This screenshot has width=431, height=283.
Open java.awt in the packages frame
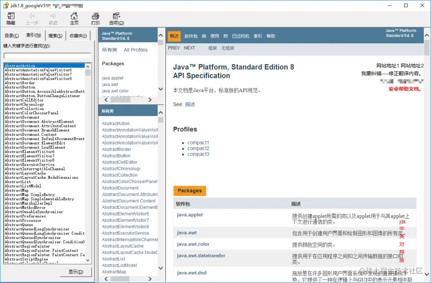pos(110,84)
